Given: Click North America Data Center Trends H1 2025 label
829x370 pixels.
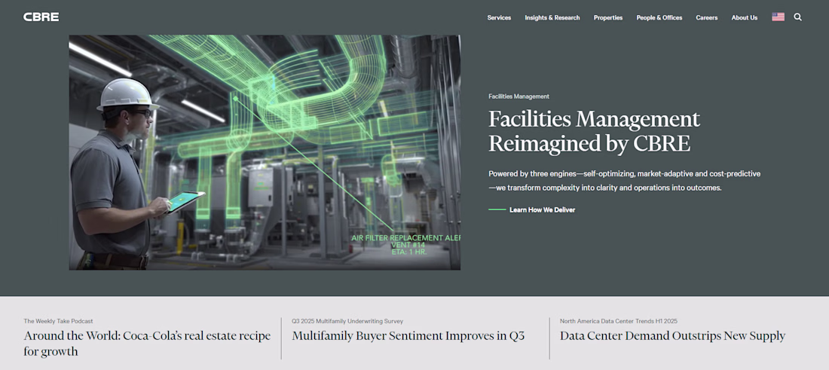Looking at the screenshot, I should click(619, 321).
